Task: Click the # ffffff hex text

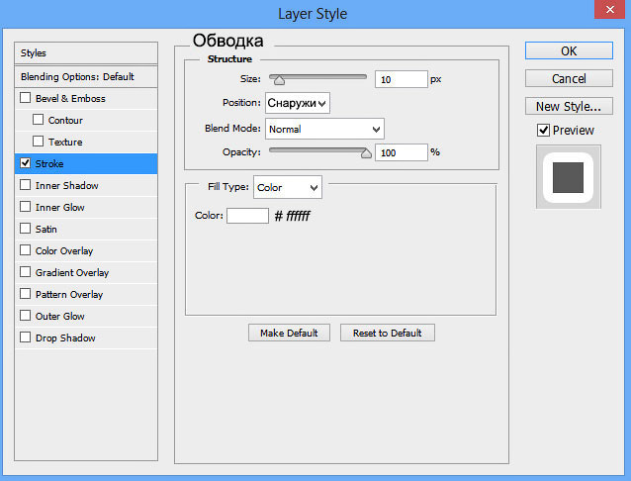Action: tap(292, 217)
